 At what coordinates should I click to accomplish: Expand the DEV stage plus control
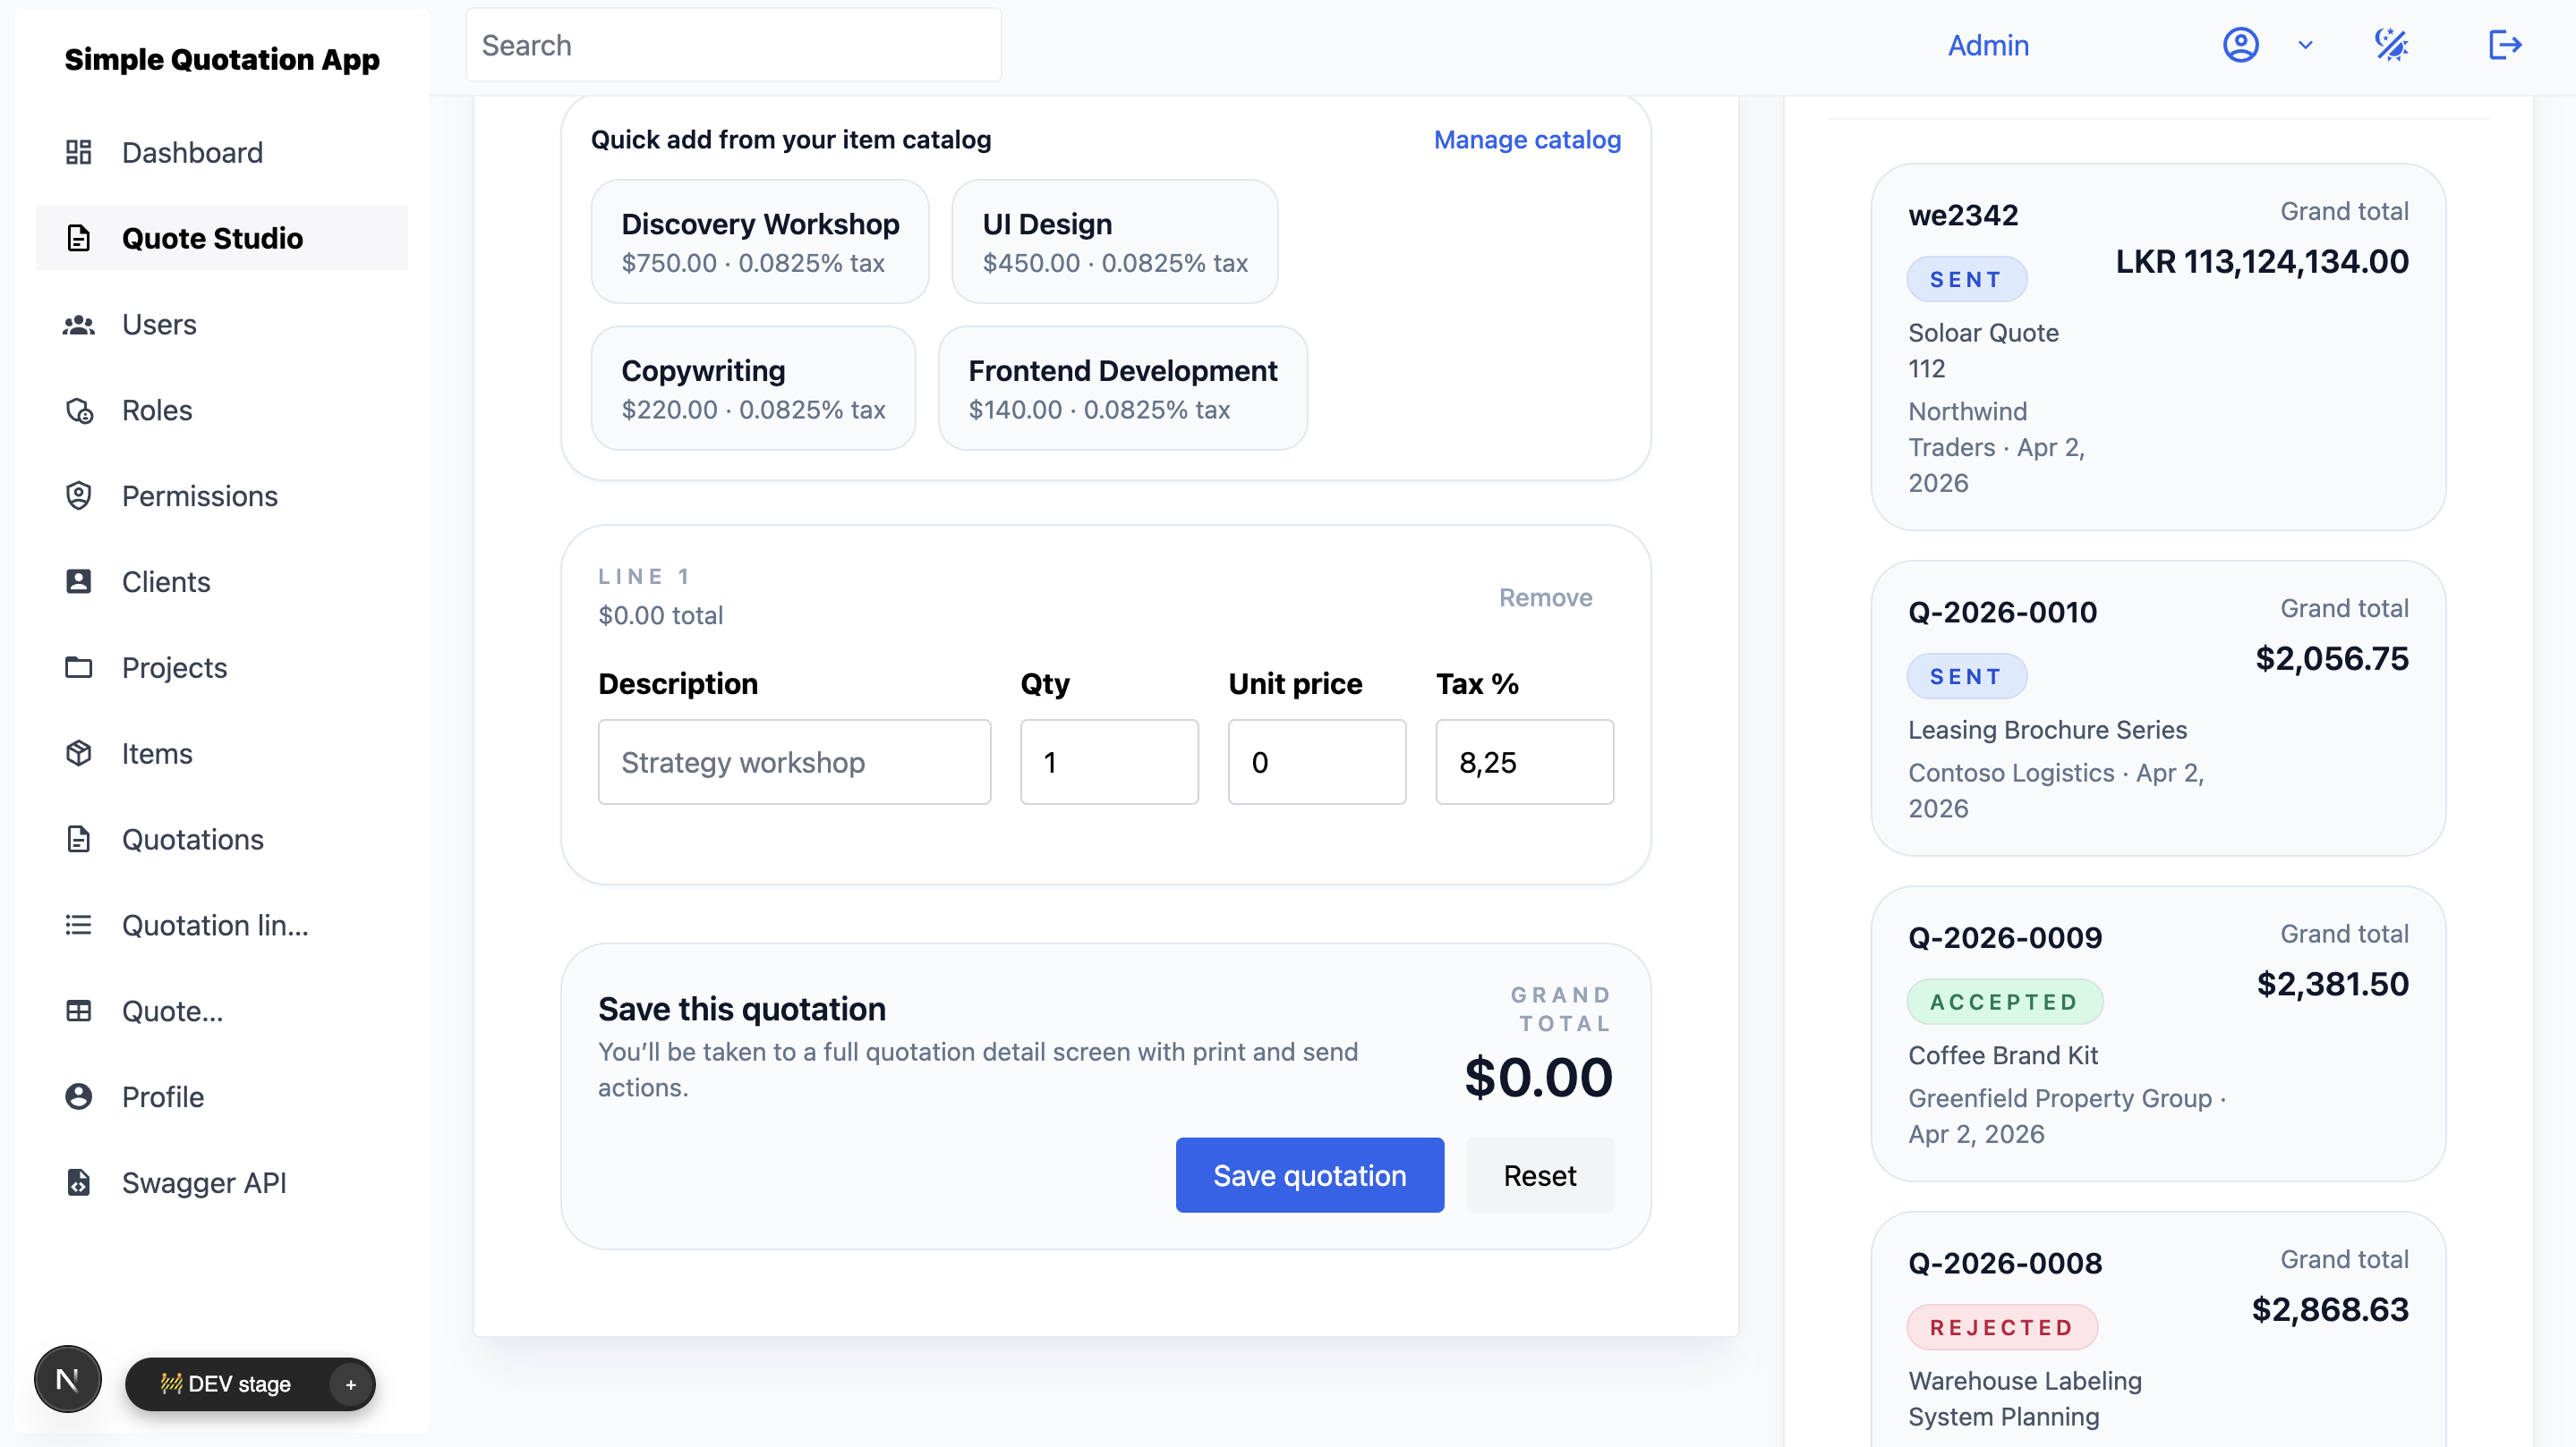click(350, 1384)
